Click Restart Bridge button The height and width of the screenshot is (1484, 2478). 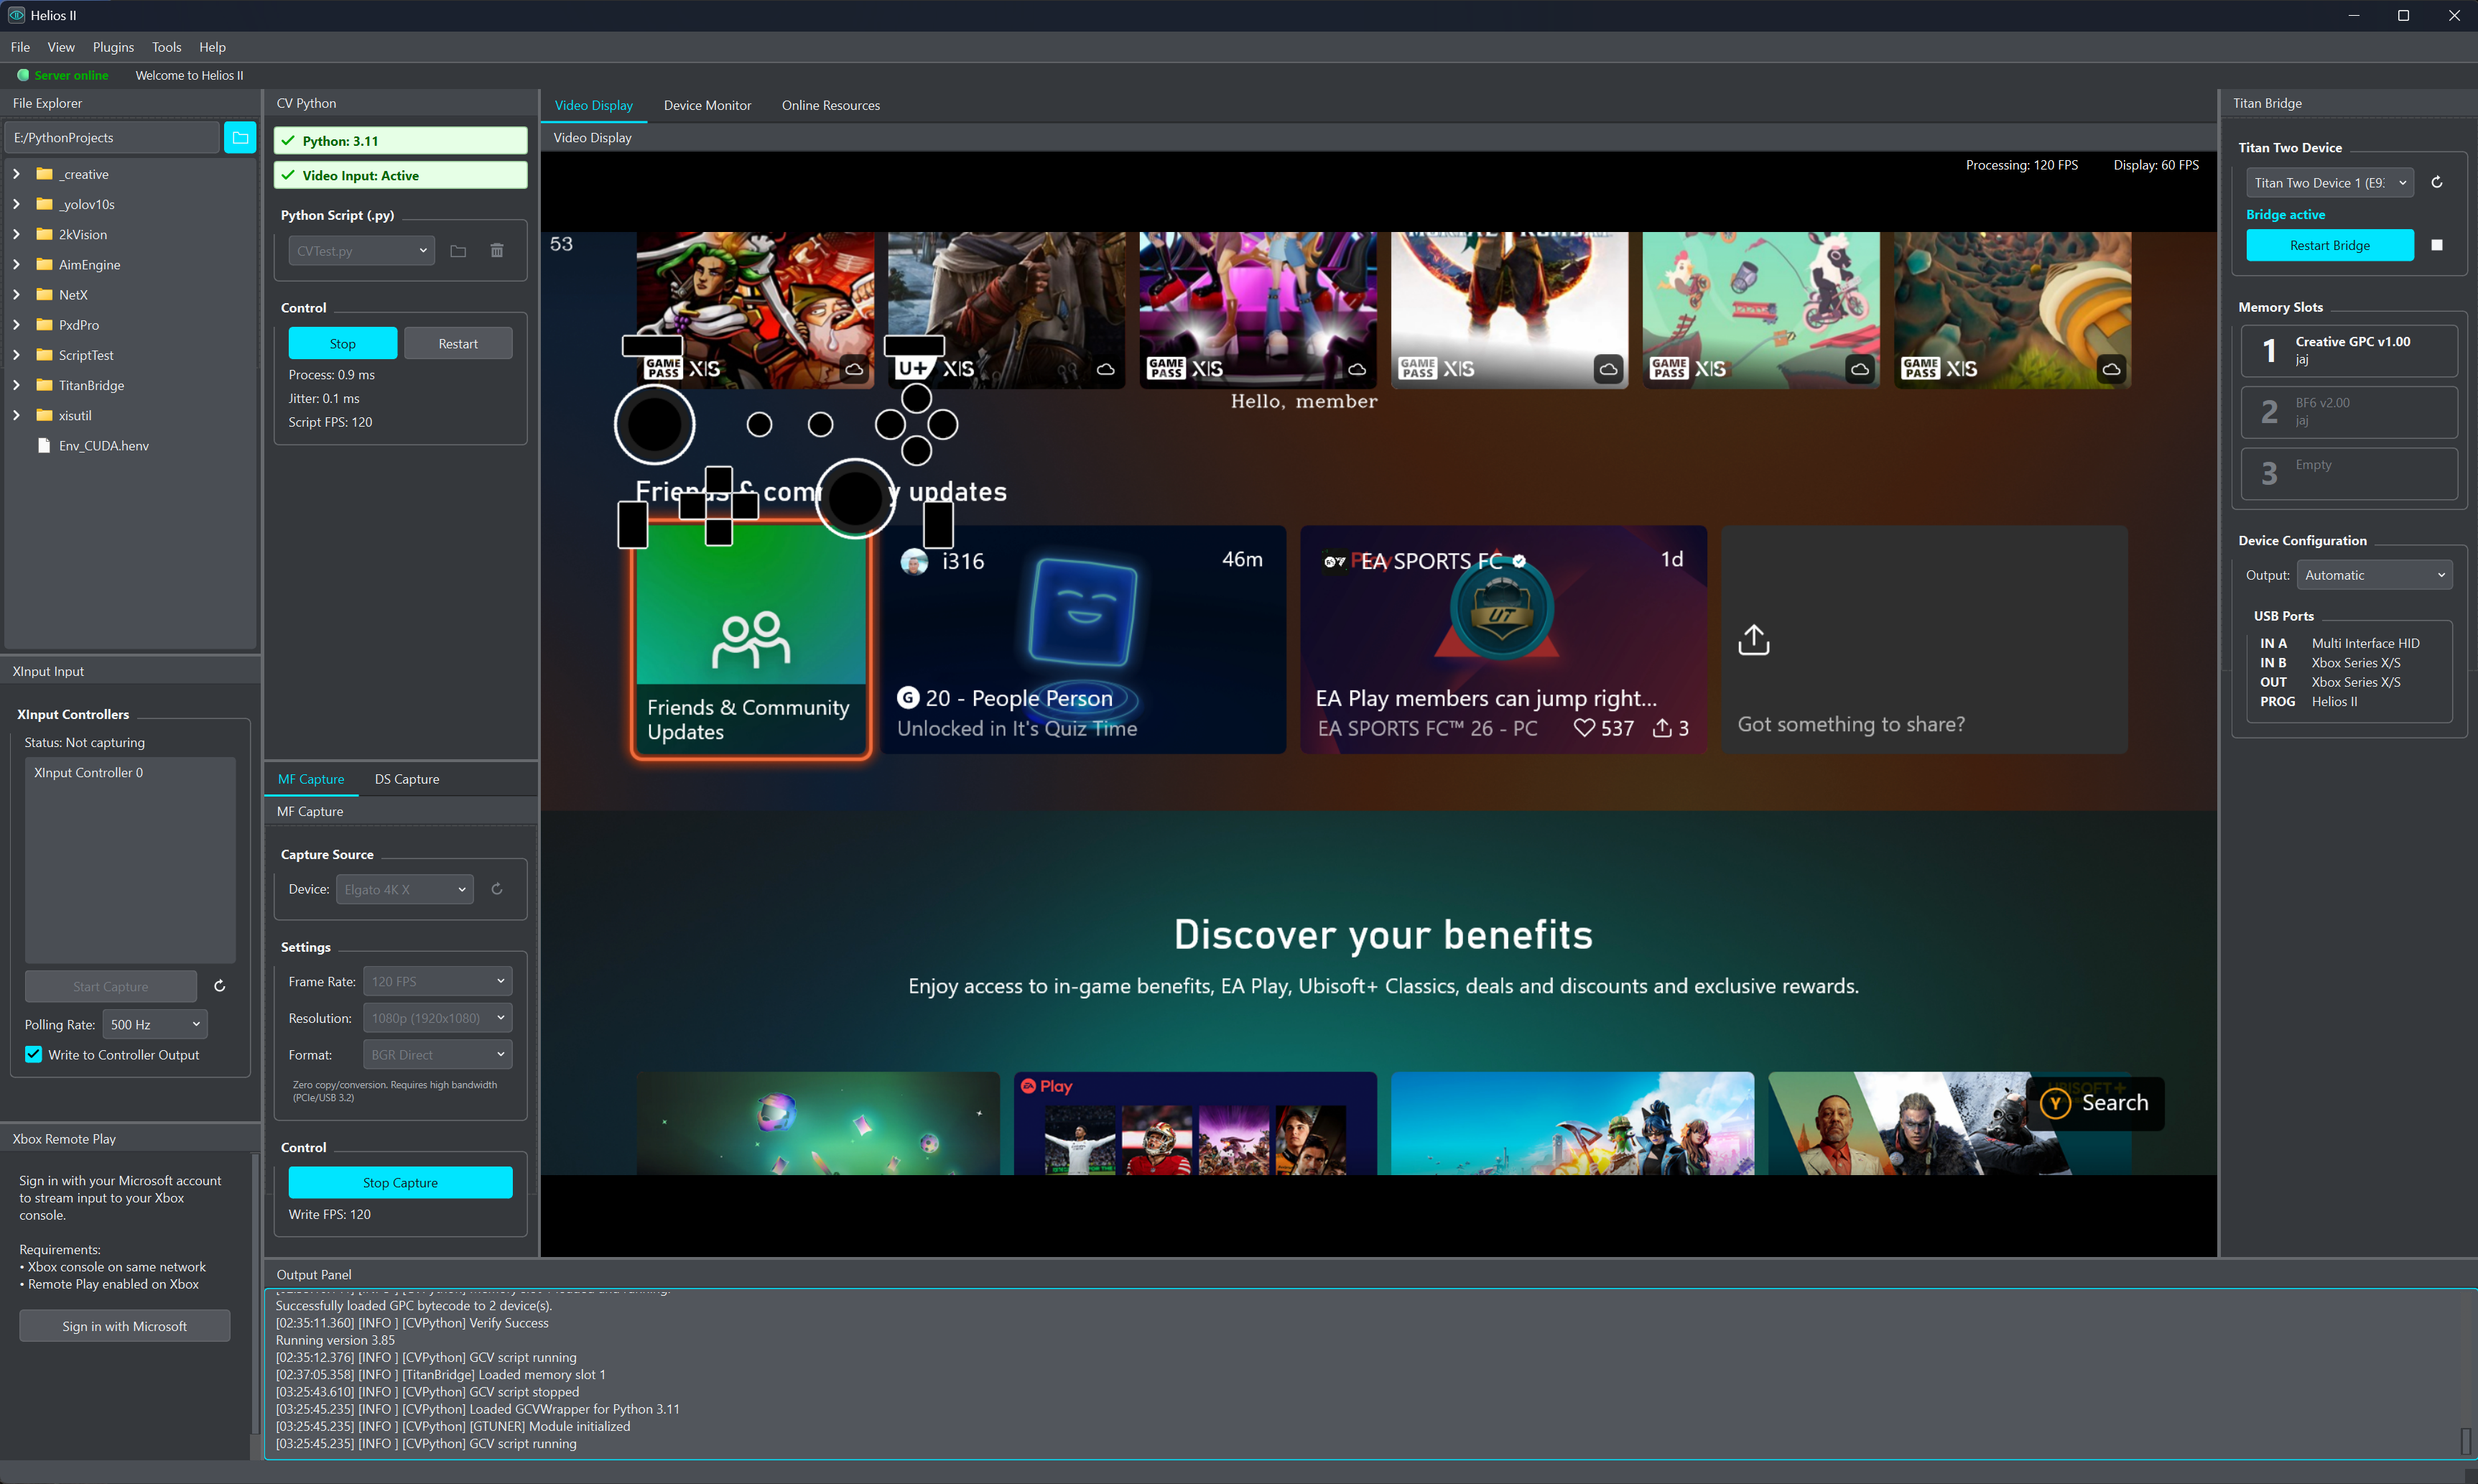tap(2330, 245)
